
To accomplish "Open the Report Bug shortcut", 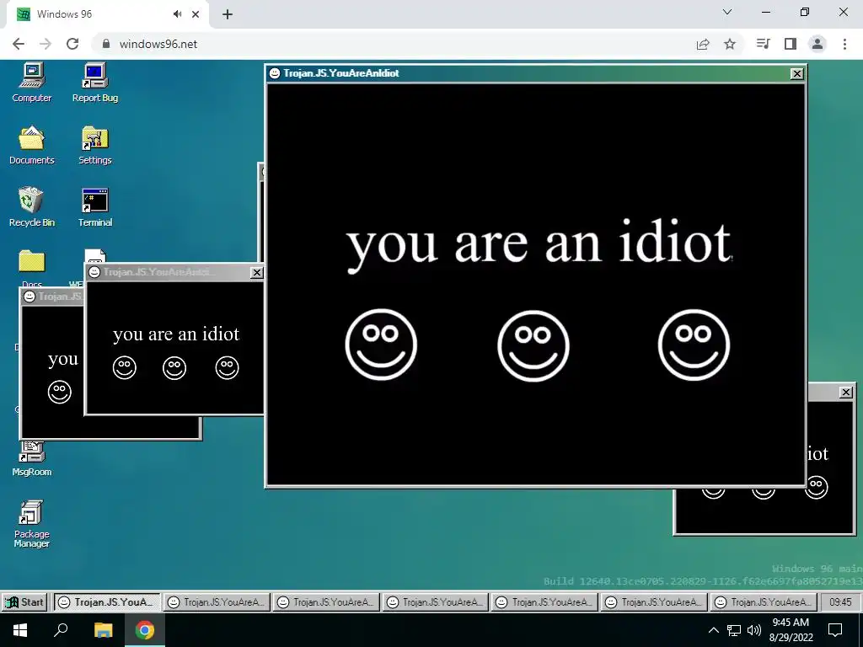I will pos(94,83).
